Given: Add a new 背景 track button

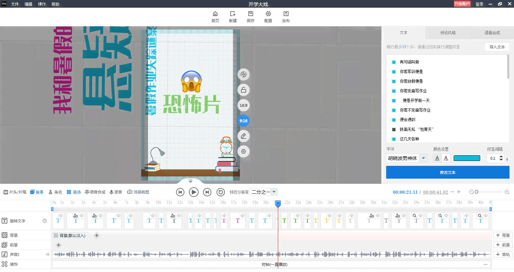Looking at the screenshot, I should (503, 235).
